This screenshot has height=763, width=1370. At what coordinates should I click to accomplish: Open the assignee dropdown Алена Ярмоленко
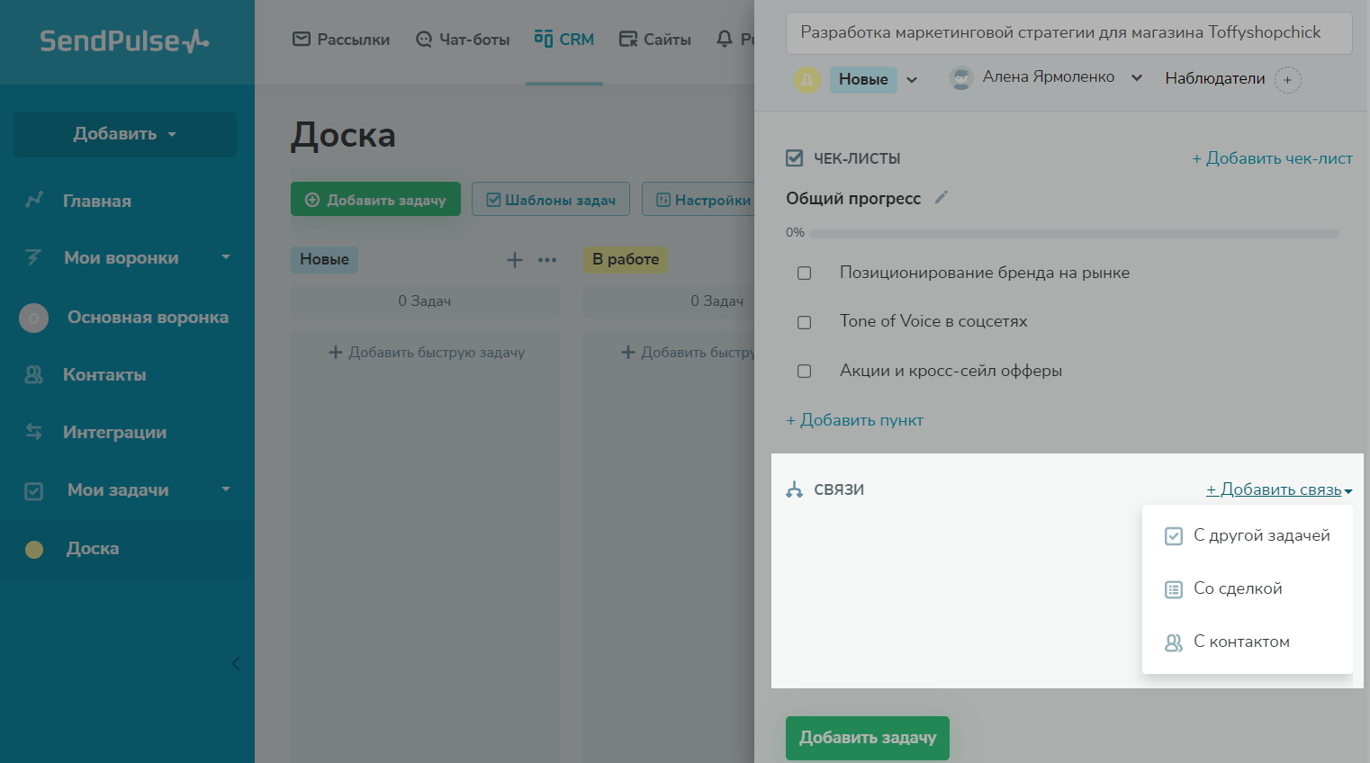[x=1137, y=78]
